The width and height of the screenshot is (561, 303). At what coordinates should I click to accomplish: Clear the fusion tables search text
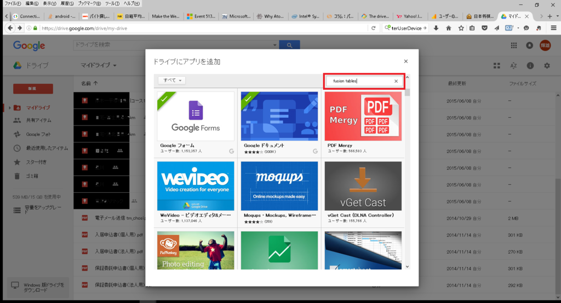[396, 81]
